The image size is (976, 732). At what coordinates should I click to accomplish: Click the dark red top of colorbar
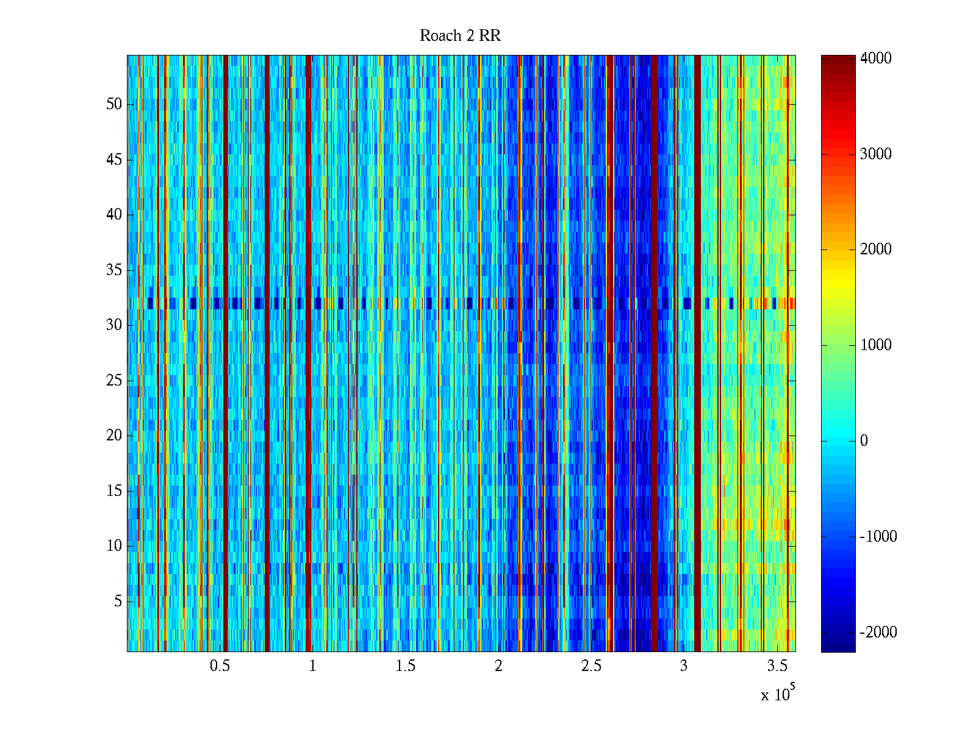click(x=838, y=61)
